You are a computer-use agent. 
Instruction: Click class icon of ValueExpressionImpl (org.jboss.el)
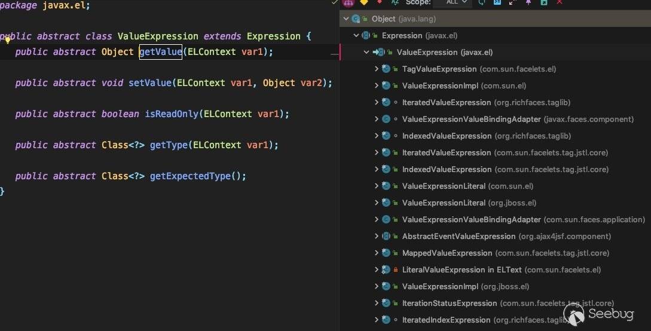tap(386, 286)
